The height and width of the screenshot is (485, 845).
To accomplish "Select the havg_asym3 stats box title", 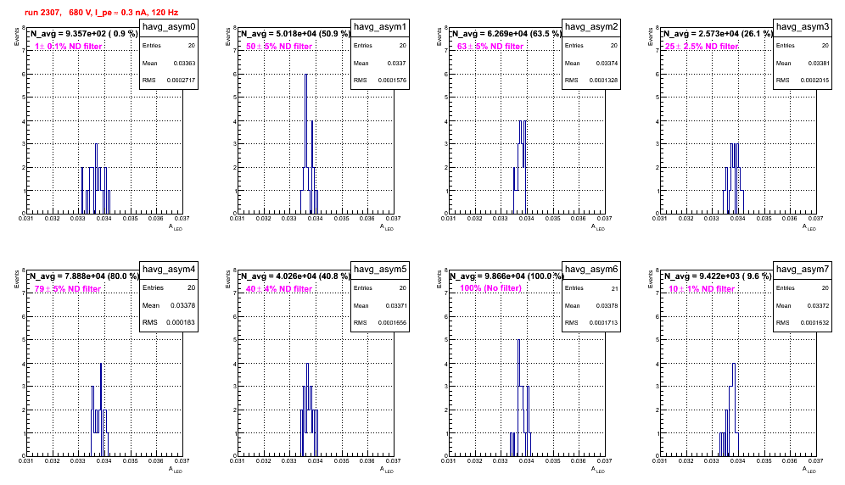I will point(803,27).
